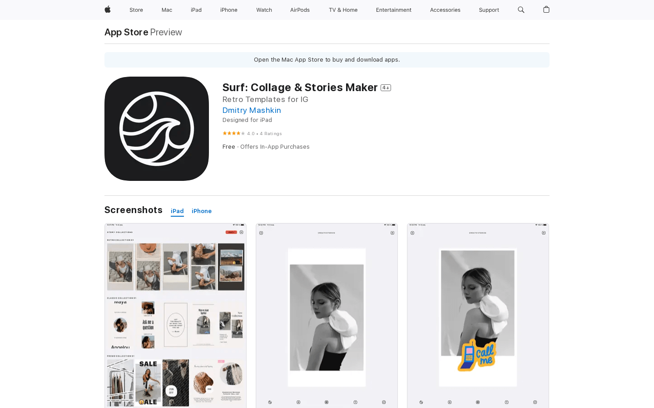The width and height of the screenshot is (654, 408).
Task: View the story collections screenshot thumbnail
Action: pos(175,316)
